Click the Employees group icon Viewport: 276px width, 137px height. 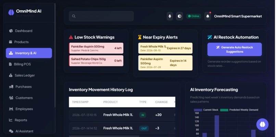[11, 109]
